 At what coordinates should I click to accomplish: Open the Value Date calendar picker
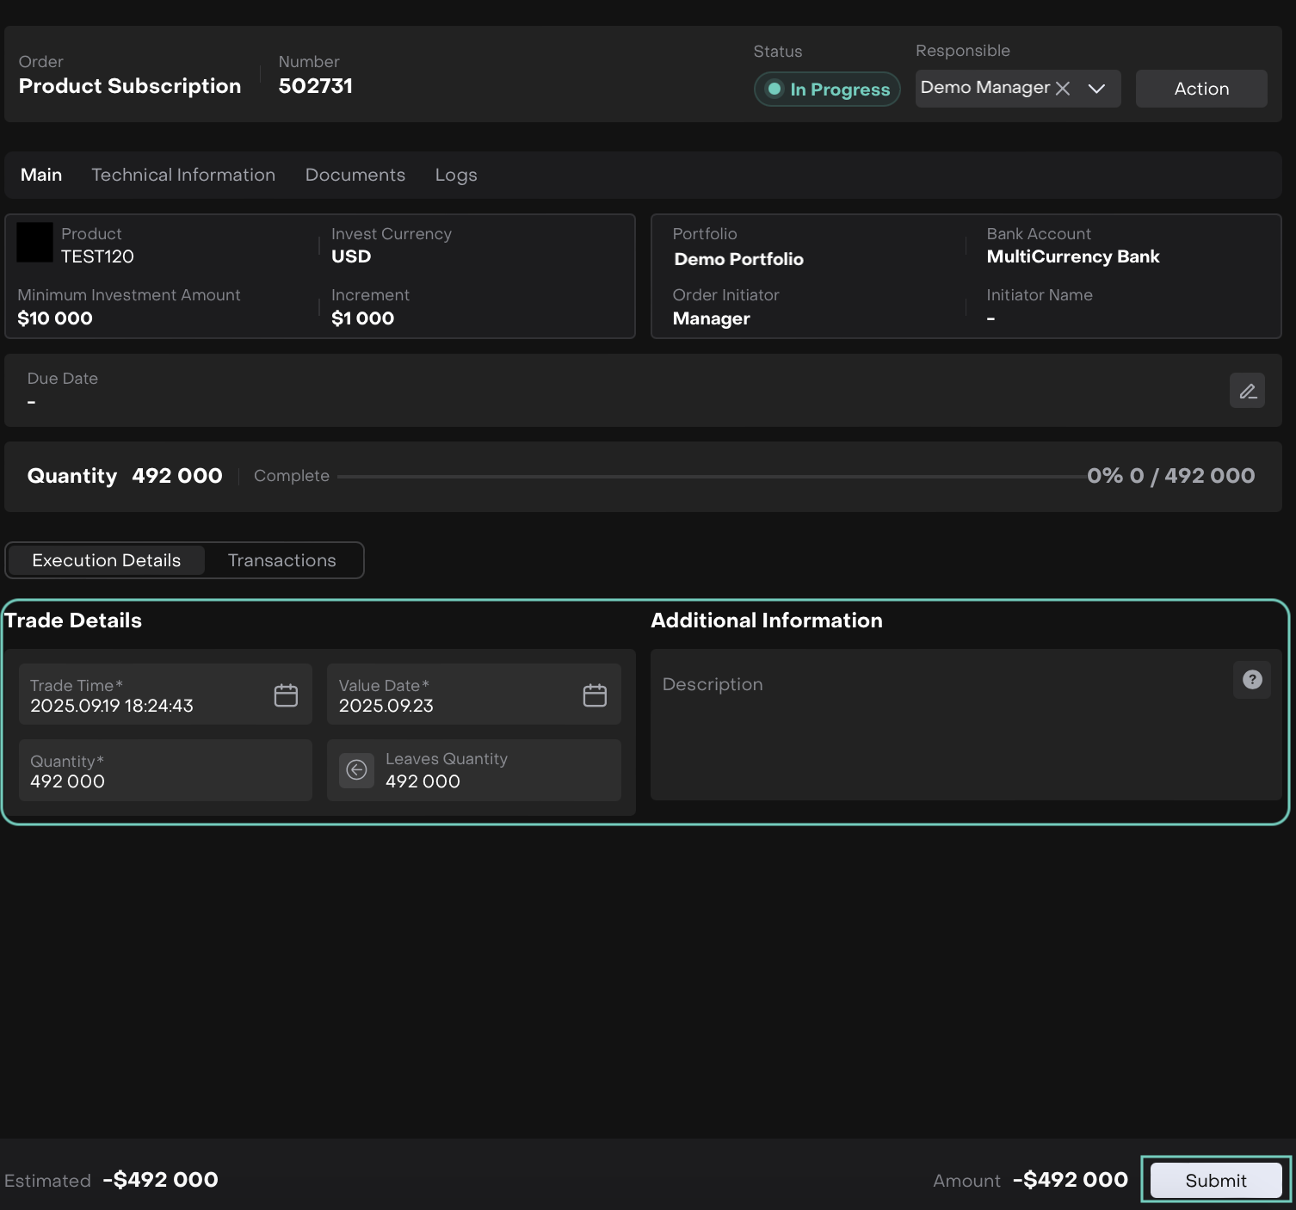click(x=595, y=695)
